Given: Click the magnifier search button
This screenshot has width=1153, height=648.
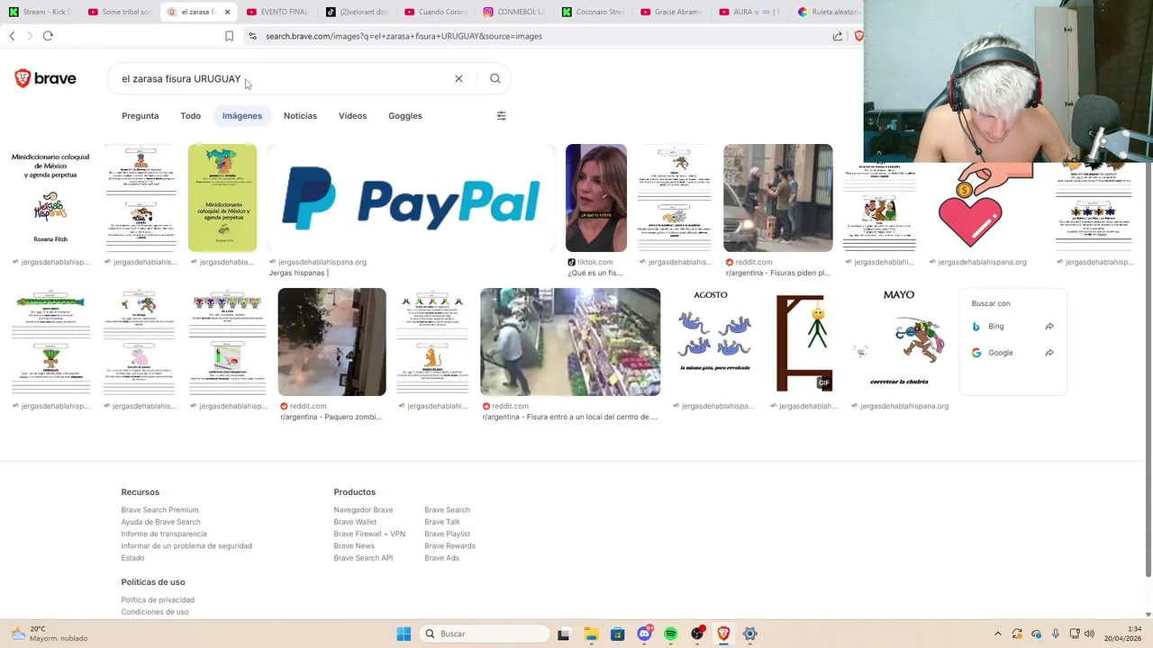Looking at the screenshot, I should tap(495, 79).
